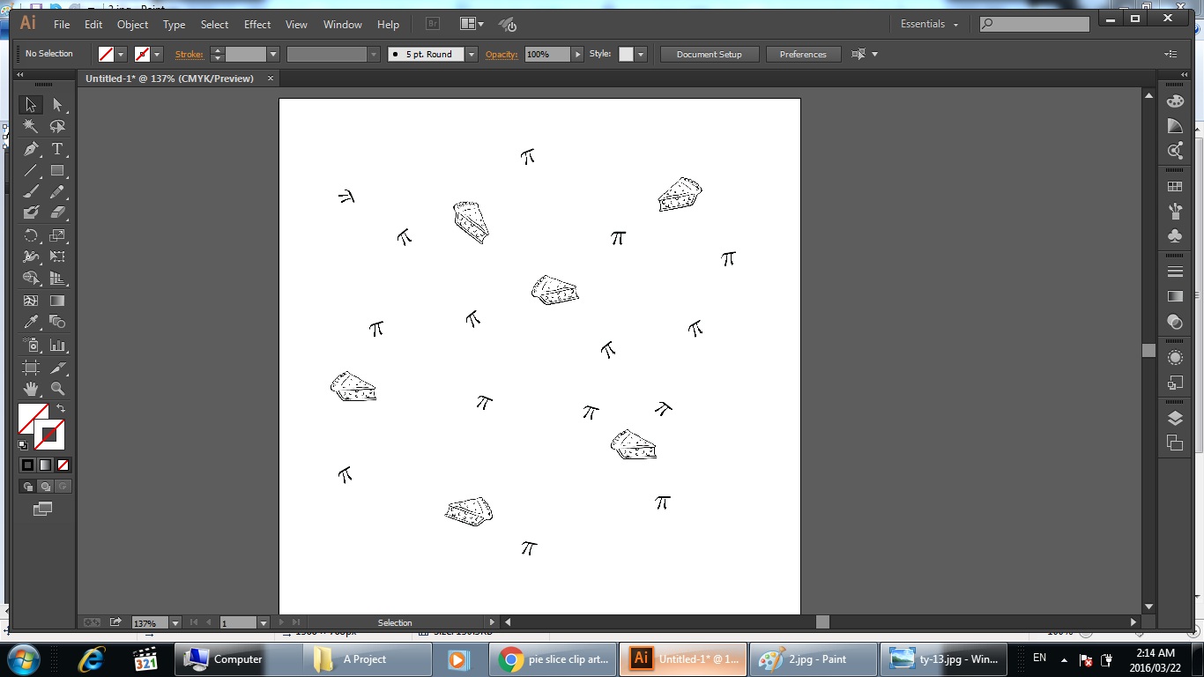1204x677 pixels.
Task: Set paint mode to None
Action: [63, 465]
